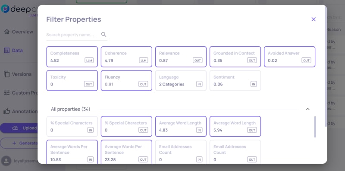
Task: Toggle the Grounded in Context card
Action: pyautogui.click(x=235, y=57)
